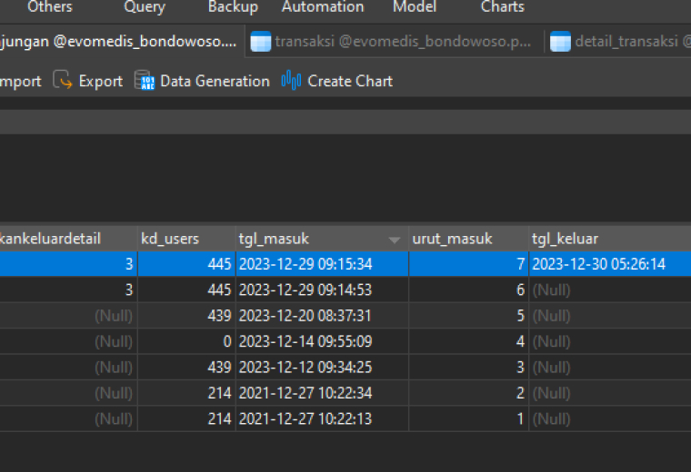Click the transaksi tab table icon
This screenshot has height=472, width=691.
(x=260, y=42)
